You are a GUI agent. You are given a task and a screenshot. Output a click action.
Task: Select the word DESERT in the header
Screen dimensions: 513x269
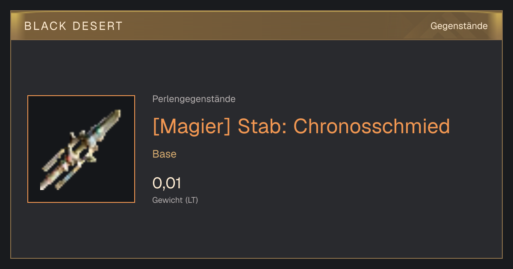[x=97, y=26]
